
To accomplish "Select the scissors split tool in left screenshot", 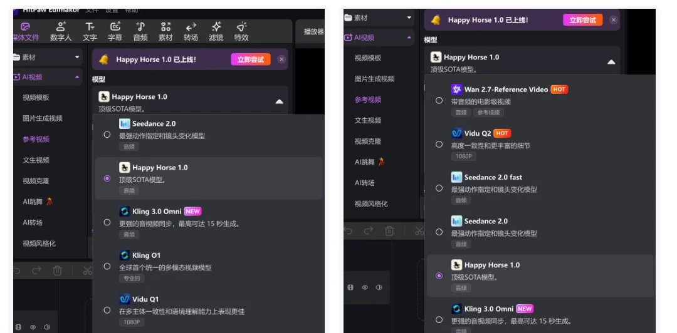I will 88,270.
